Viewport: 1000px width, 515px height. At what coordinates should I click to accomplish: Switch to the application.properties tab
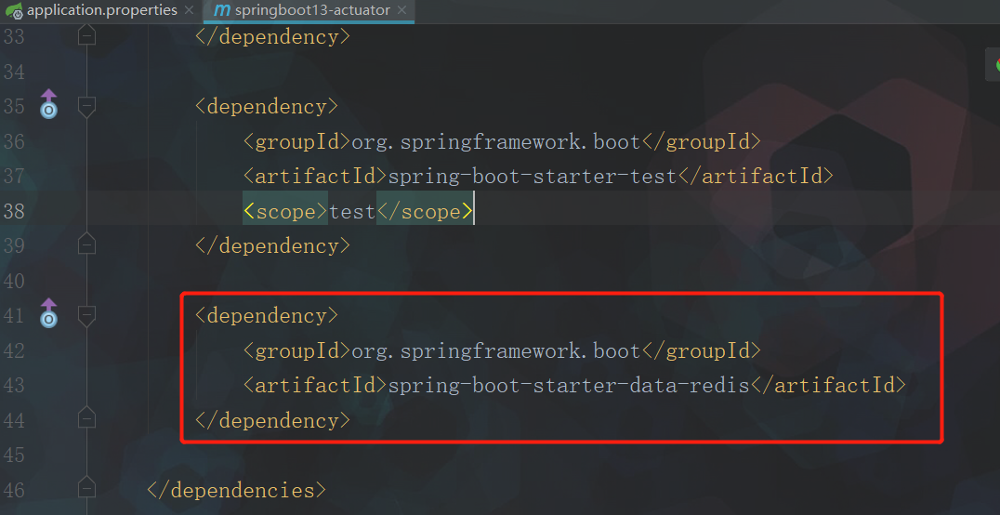pyautogui.click(x=102, y=11)
